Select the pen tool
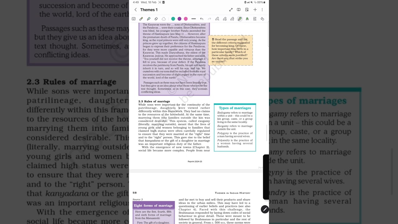Viewport: 398px width, 224px height. click(x=141, y=19)
